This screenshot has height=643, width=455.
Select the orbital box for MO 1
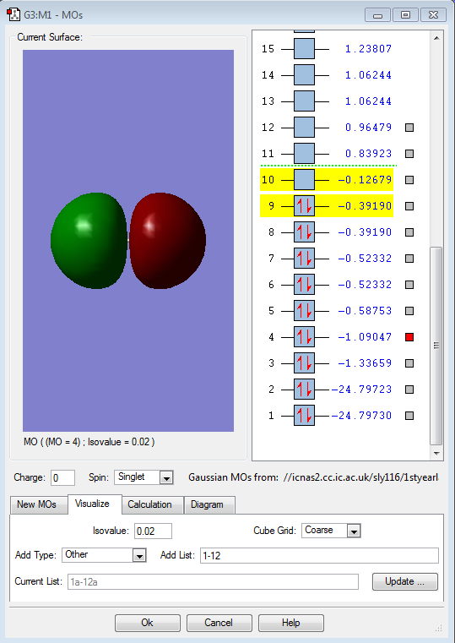pos(304,416)
